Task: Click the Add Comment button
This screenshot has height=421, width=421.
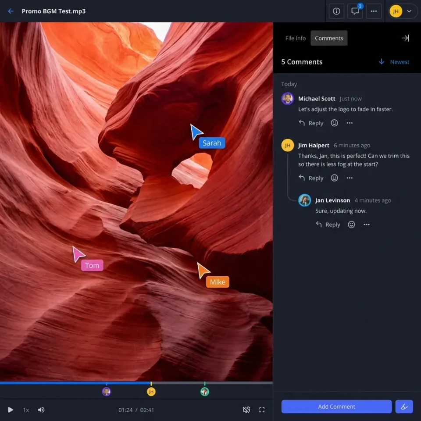Action: (x=336, y=407)
